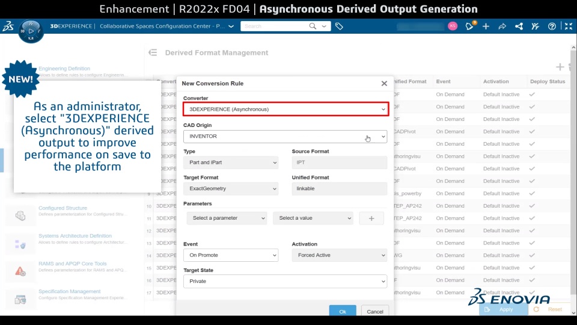The image size is (577, 325).
Task: Open Specification Management link
Action: click(70, 291)
